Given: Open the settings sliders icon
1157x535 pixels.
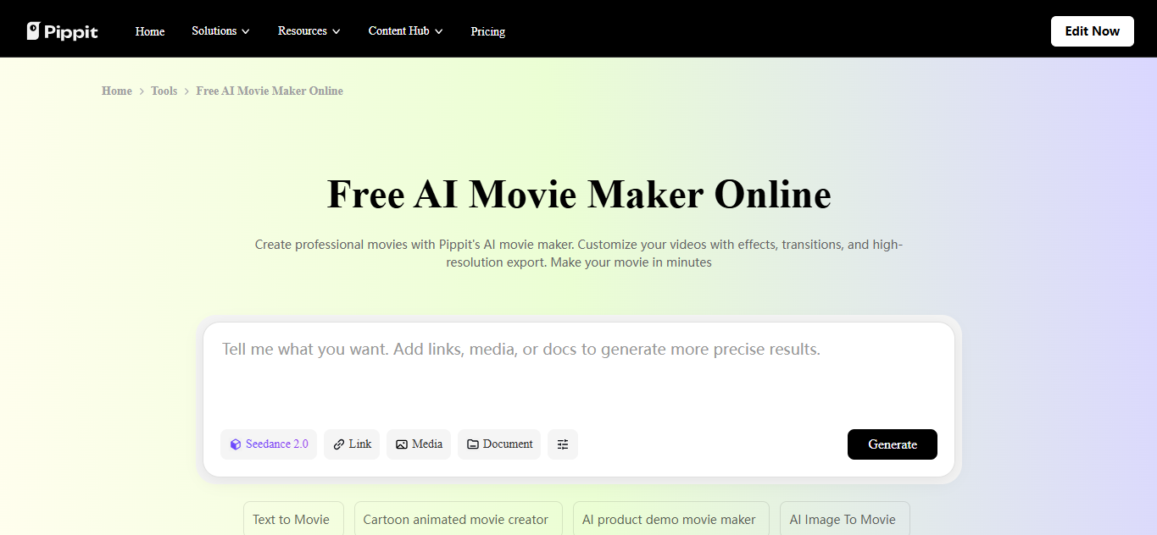Looking at the screenshot, I should 563,444.
